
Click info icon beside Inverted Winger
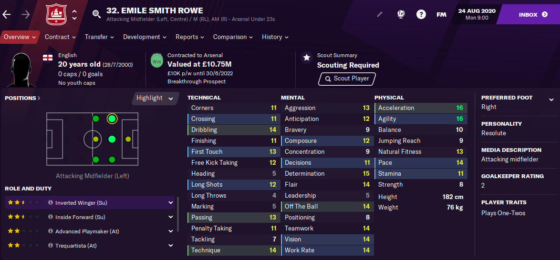pos(51,202)
